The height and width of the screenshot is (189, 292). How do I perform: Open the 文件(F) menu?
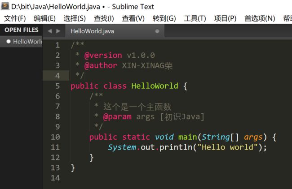(x=15, y=18)
